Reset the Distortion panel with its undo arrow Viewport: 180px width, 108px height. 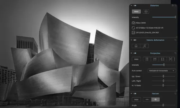(175, 5)
